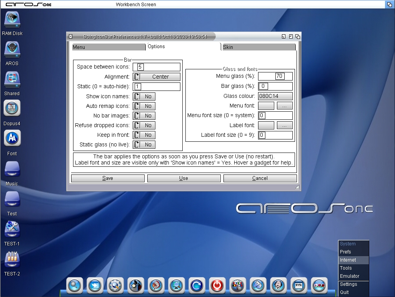Screen dimensions: 395x297
Task: Open the Label font chooser button
Action: [285, 126]
